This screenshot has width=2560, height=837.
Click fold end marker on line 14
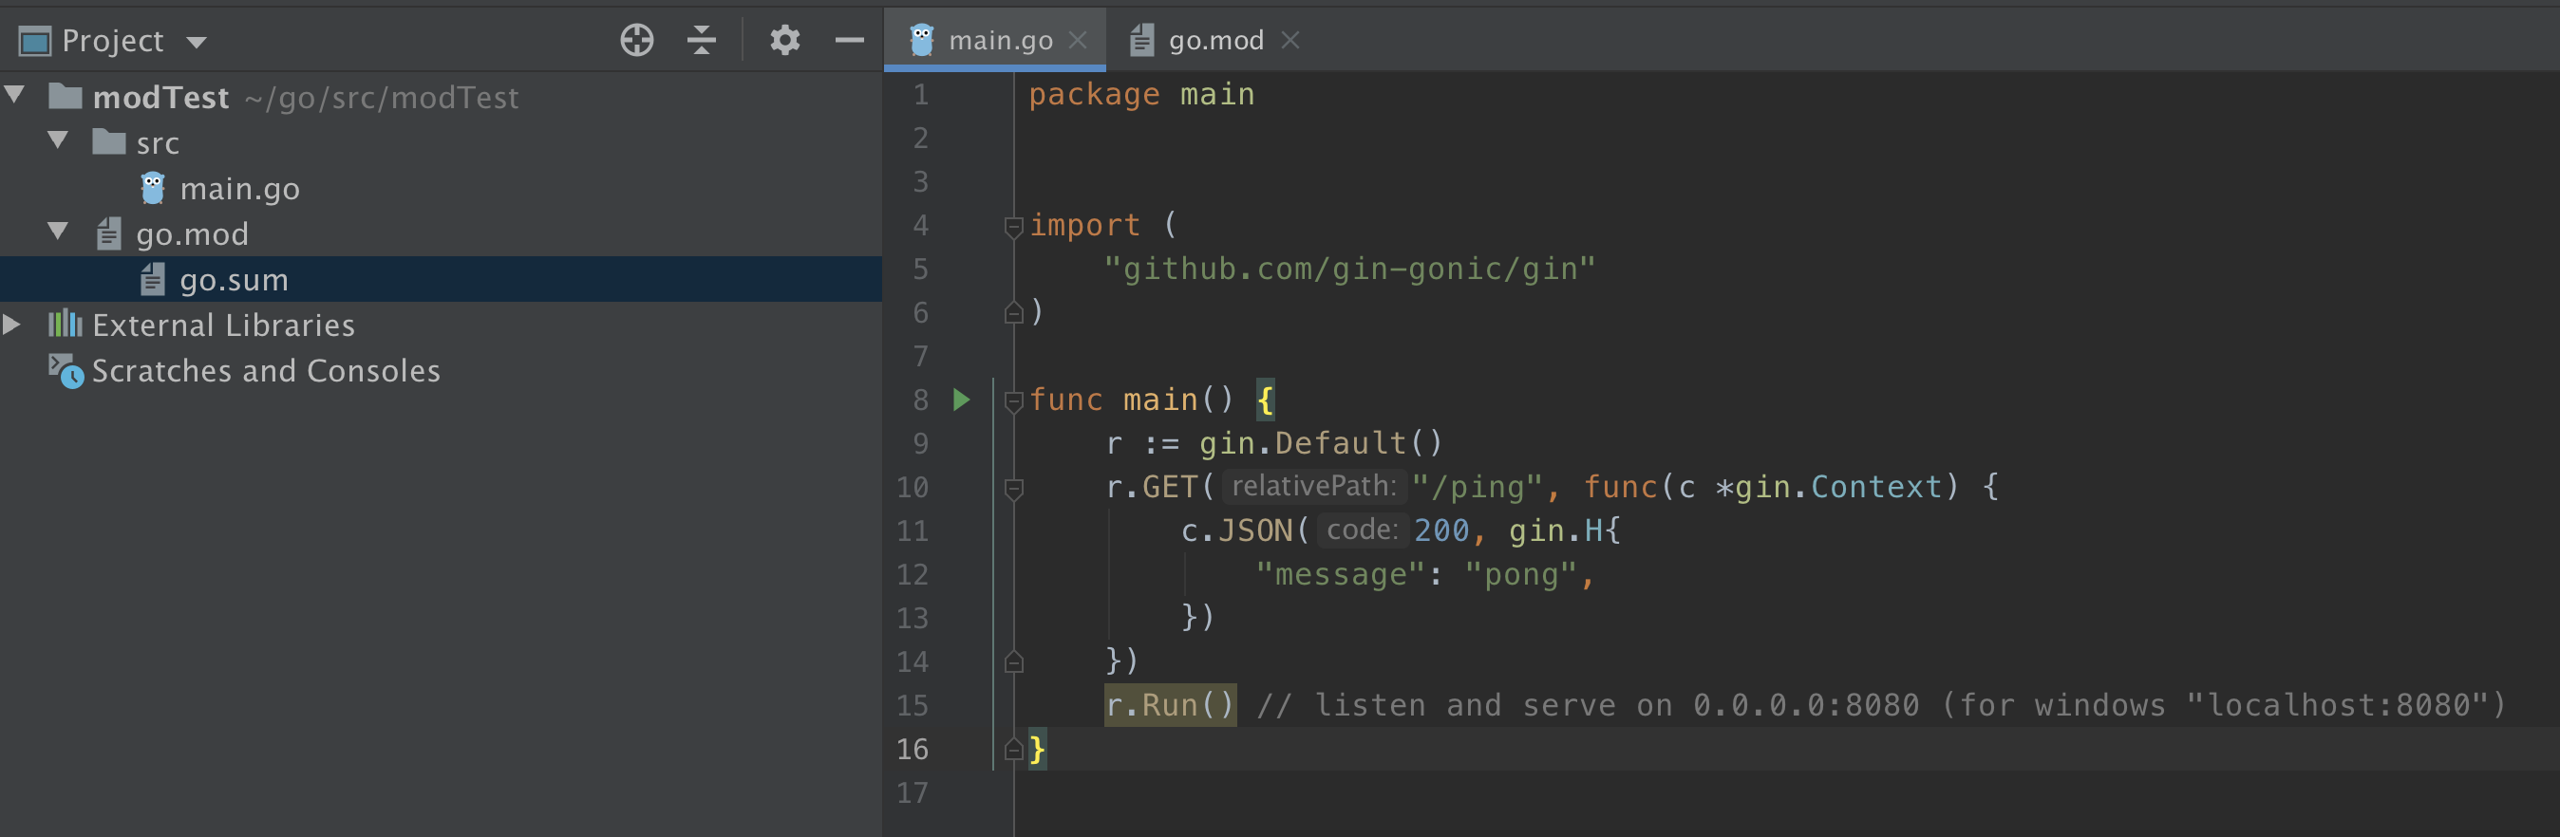pyautogui.click(x=1014, y=661)
